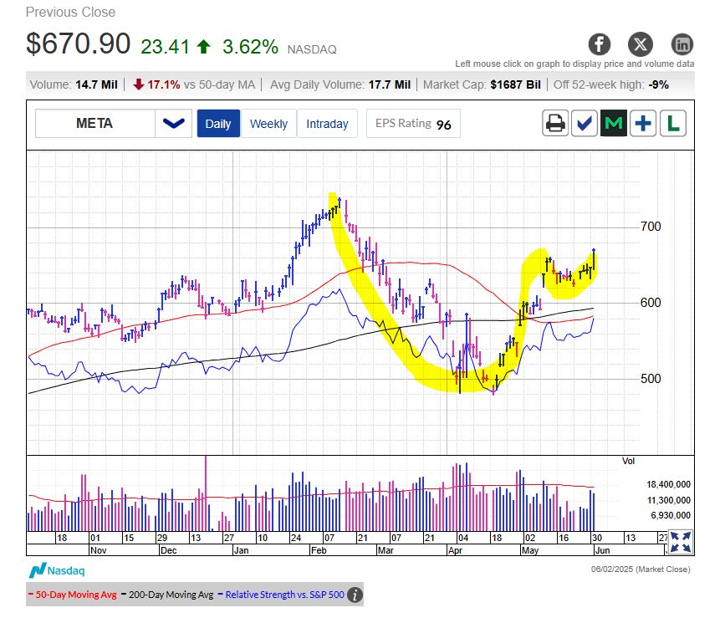
Task: Open info icon beside chart legend
Action: pyautogui.click(x=355, y=595)
